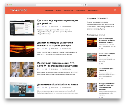126x106 pixels.
Task: Click sidebar eye icon showing 250 views
Action: point(99,49)
